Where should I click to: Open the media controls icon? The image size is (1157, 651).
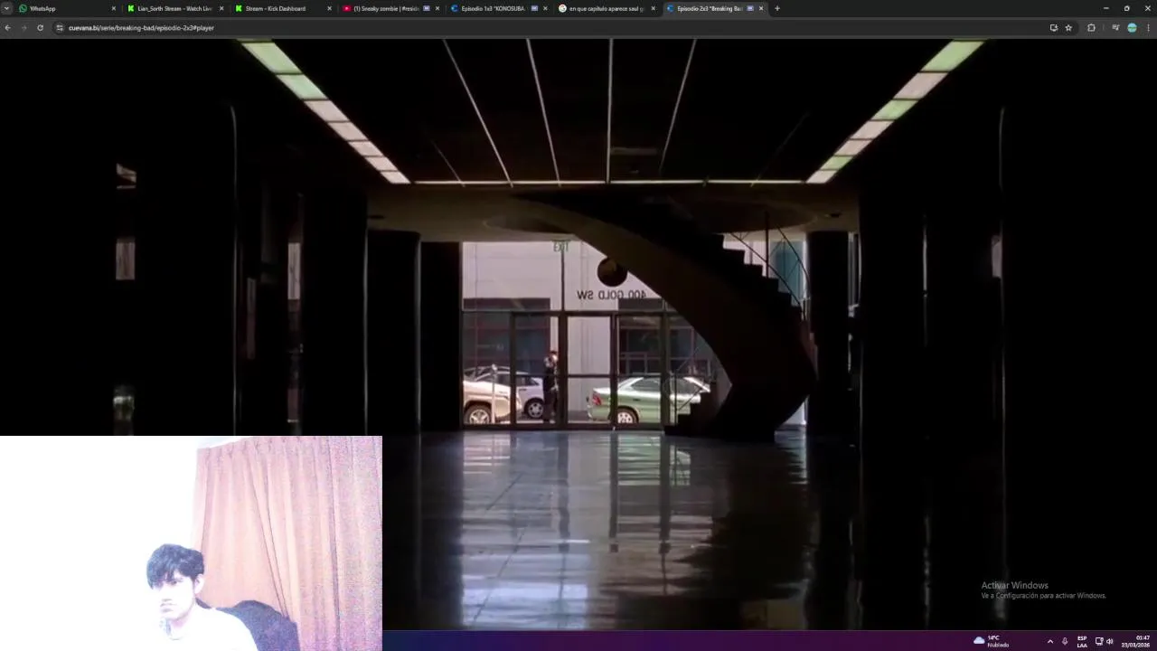tap(1115, 28)
